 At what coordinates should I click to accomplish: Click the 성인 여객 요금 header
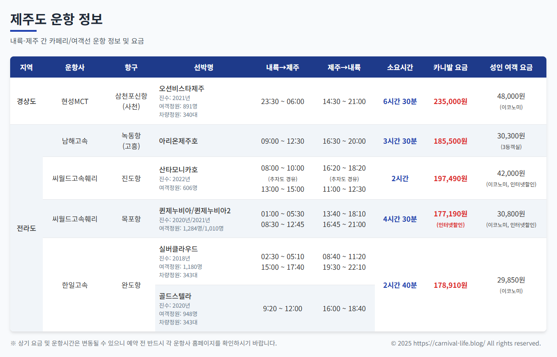[x=511, y=67]
